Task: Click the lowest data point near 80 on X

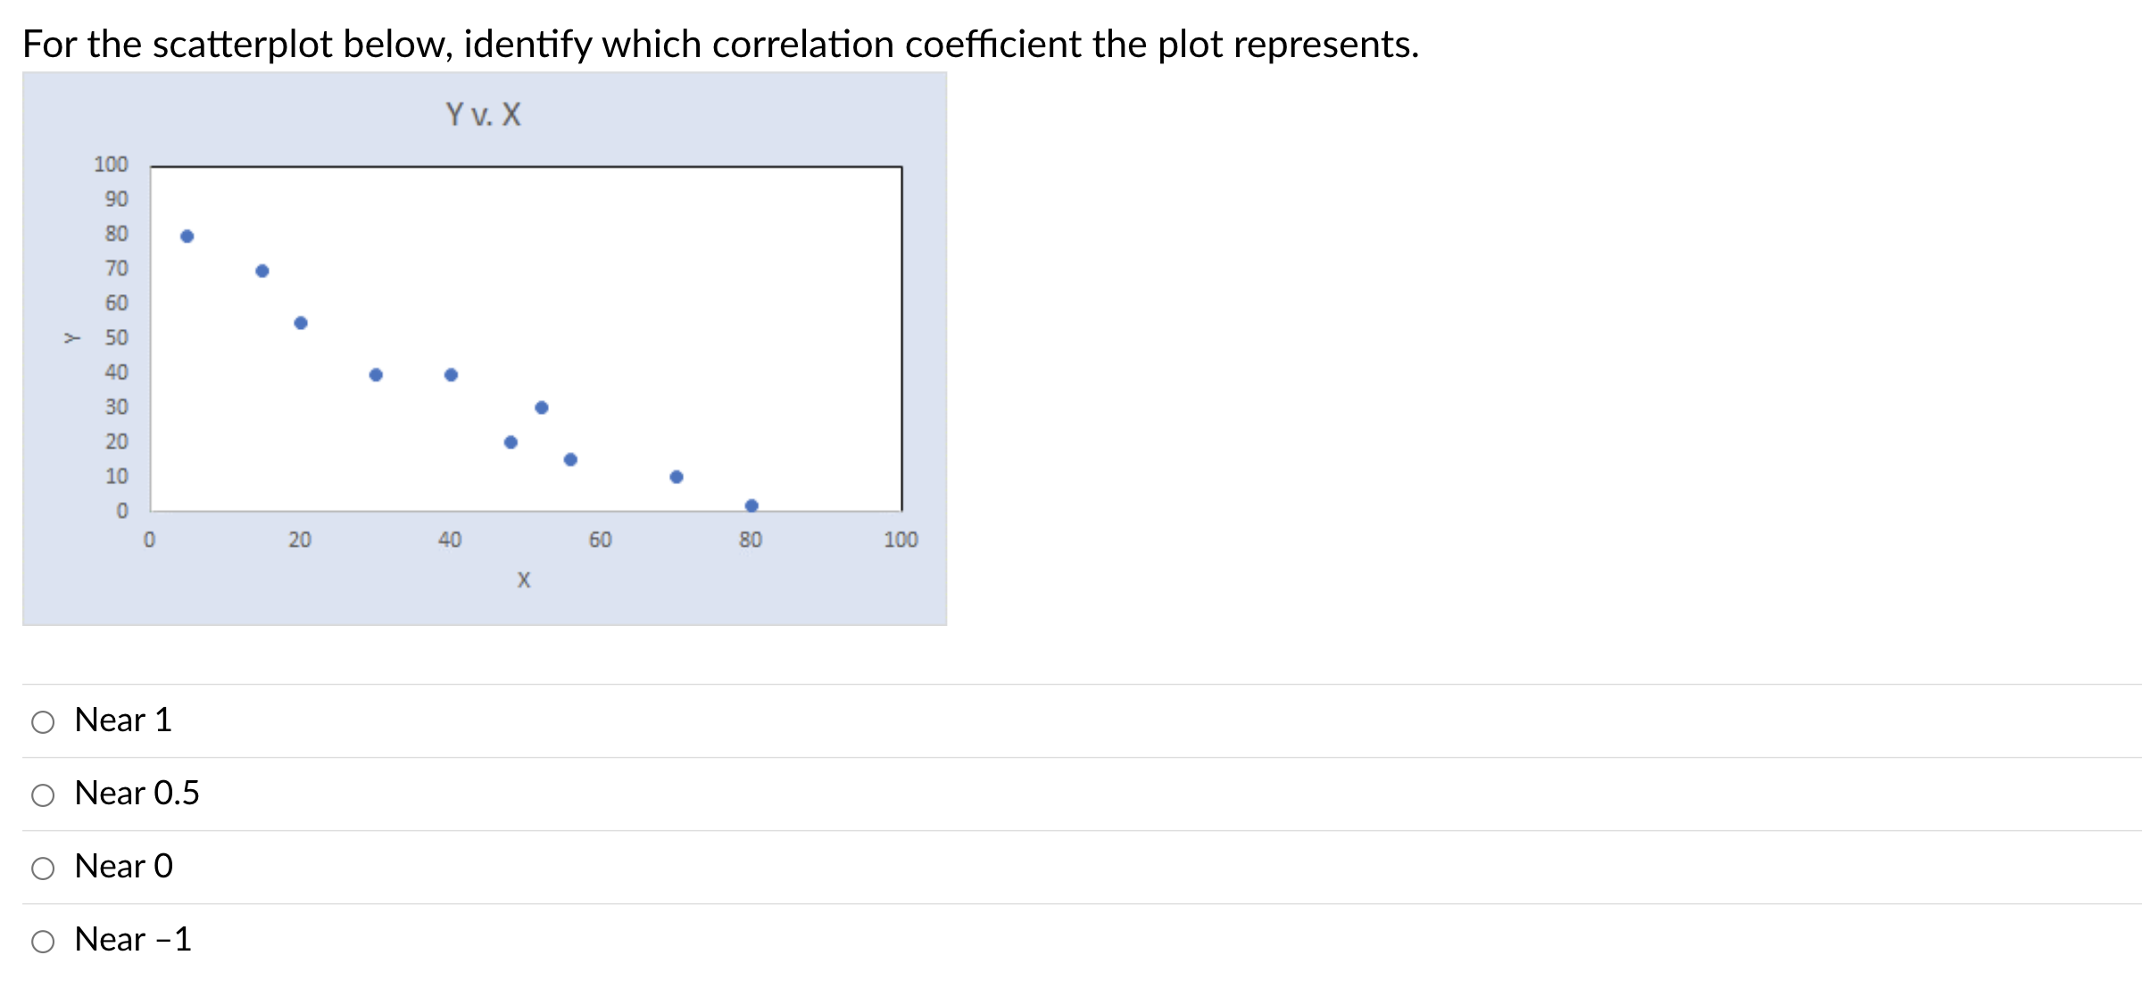Action: click(x=751, y=504)
